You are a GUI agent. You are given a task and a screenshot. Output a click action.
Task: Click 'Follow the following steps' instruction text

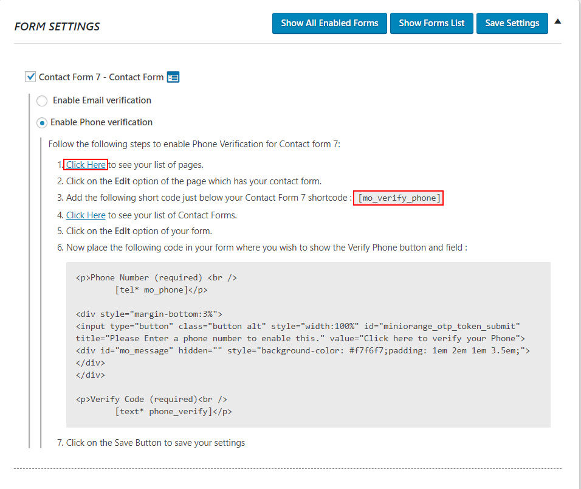coord(194,144)
